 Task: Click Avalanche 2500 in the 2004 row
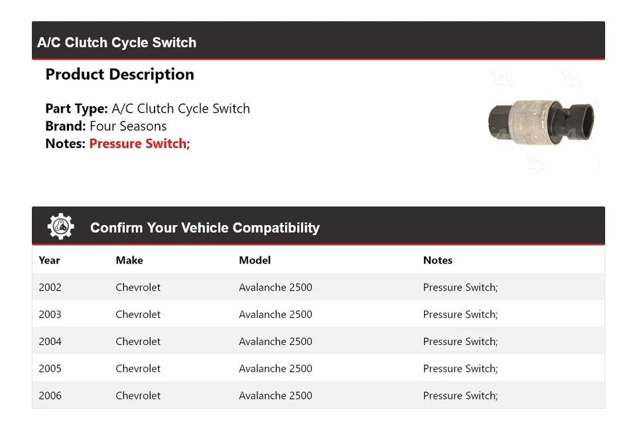pos(275,342)
